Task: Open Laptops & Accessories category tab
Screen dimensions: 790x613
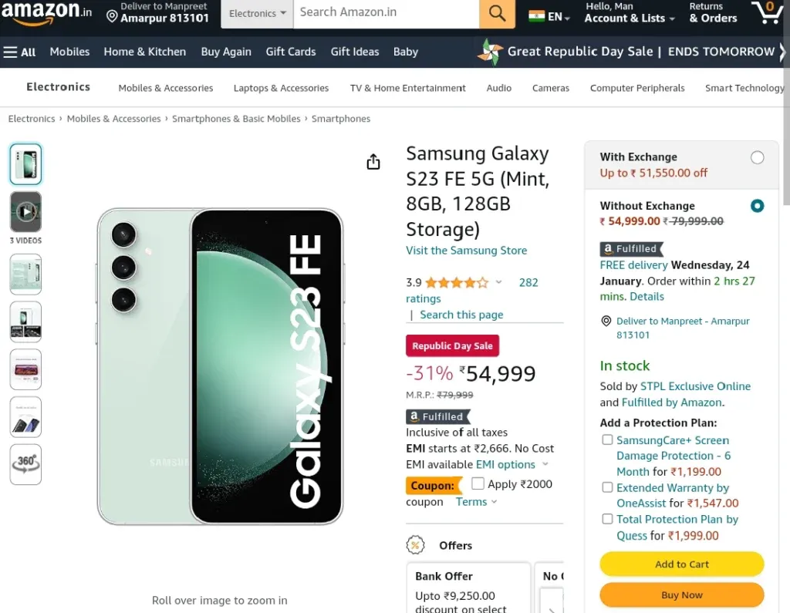Action: point(281,88)
